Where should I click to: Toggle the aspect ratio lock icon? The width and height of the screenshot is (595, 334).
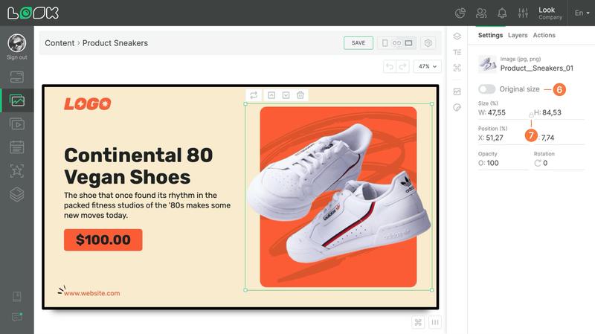pos(531,115)
